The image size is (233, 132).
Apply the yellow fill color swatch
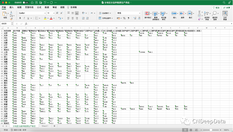point(45,18)
